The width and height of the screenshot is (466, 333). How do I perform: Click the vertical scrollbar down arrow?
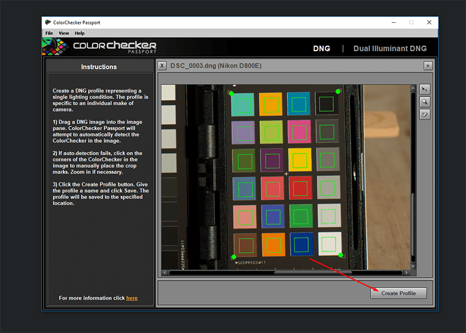413,267
